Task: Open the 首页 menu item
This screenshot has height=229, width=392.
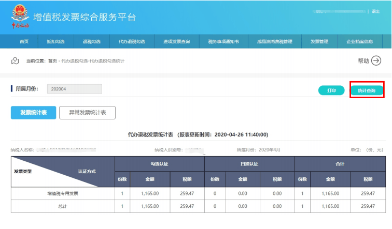Action: [24, 41]
